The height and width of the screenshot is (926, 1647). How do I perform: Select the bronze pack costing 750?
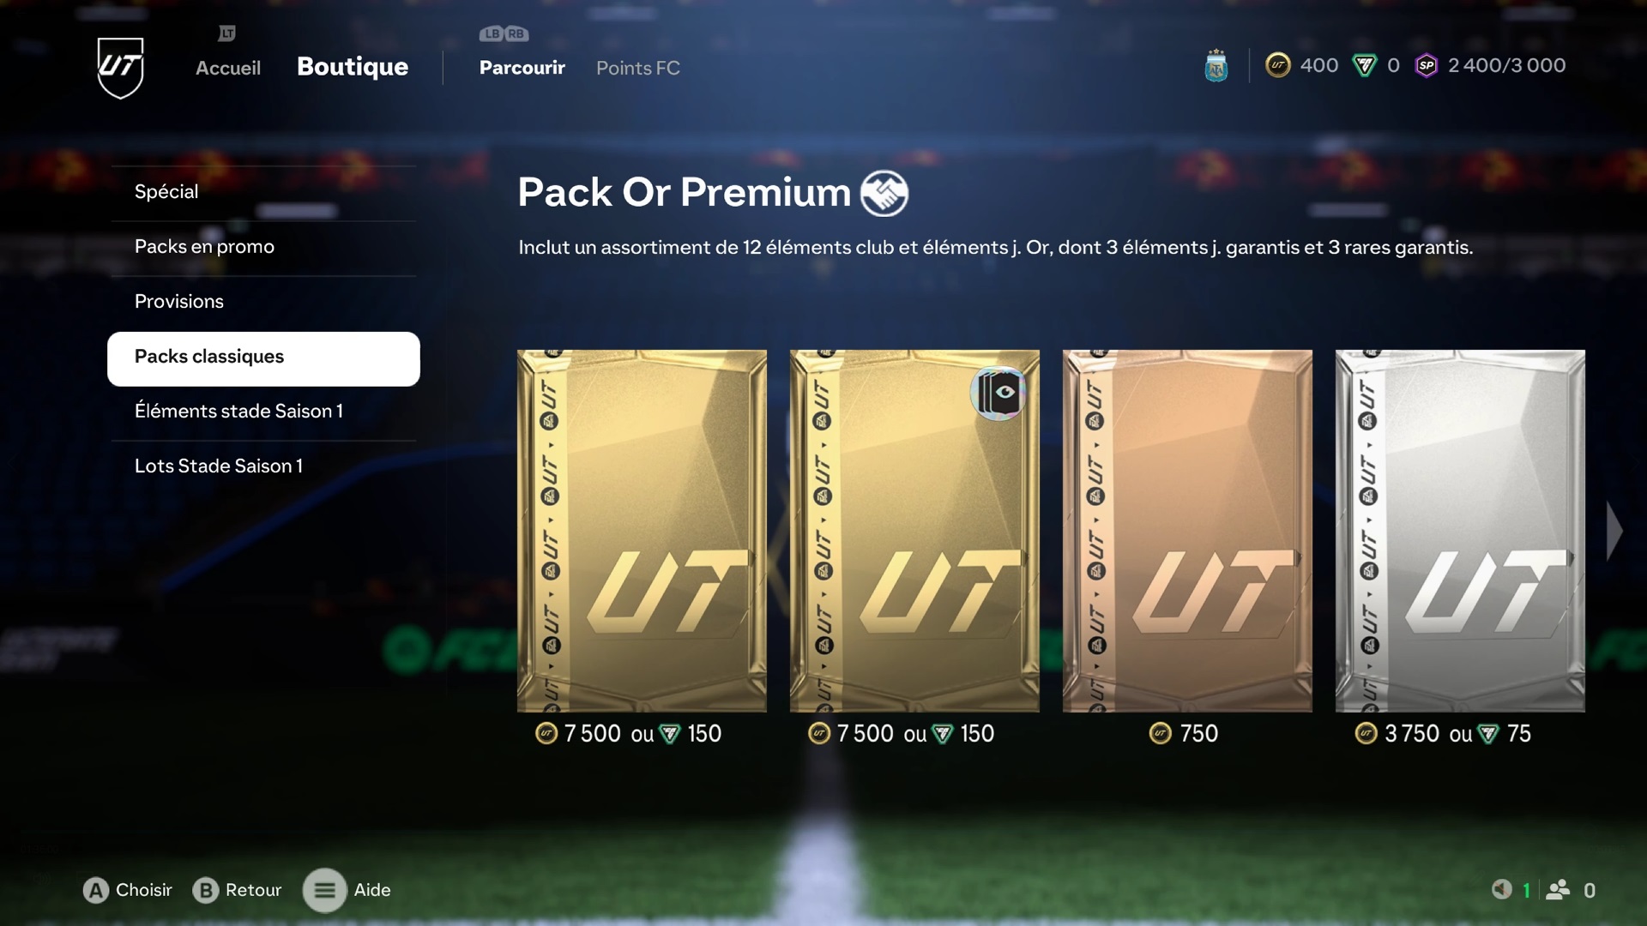pyautogui.click(x=1187, y=531)
